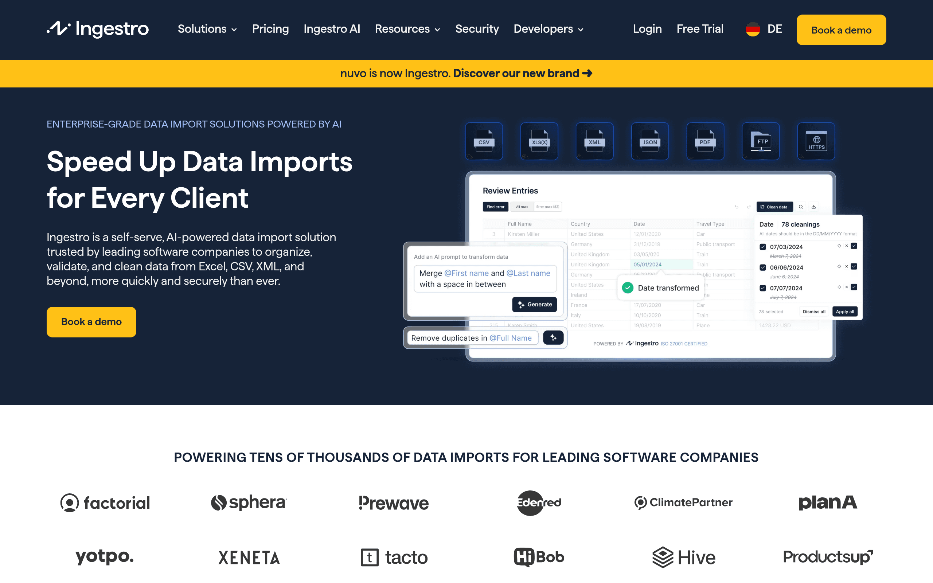
Task: Expand the Resources dropdown menu
Action: 407,29
